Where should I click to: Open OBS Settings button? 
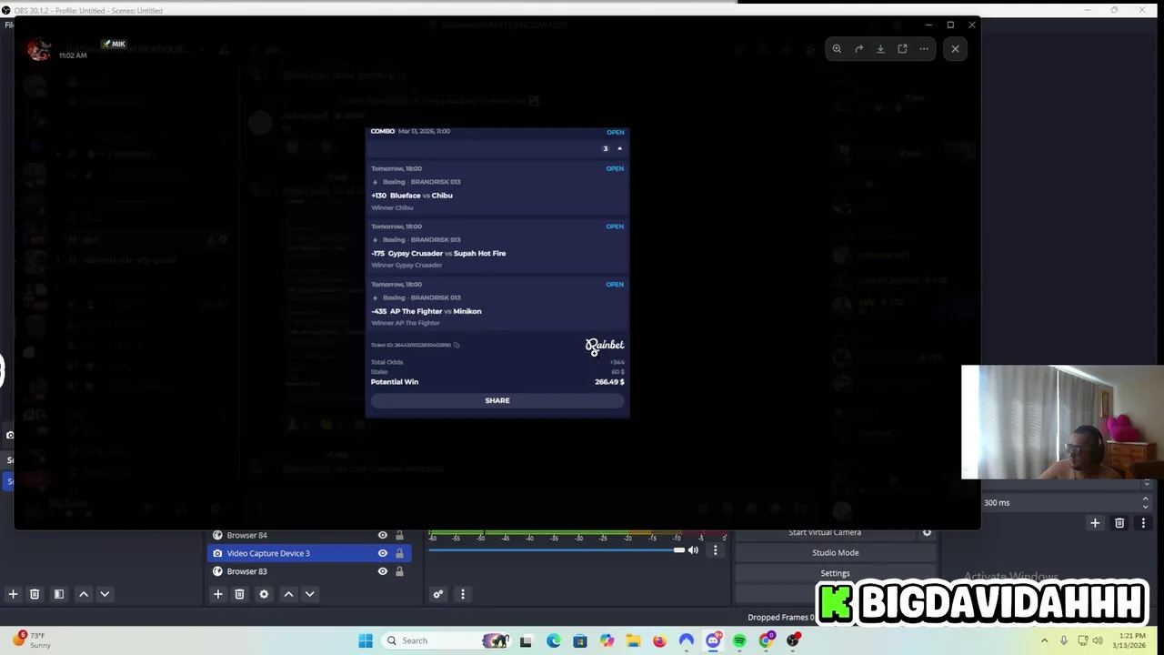tap(835, 573)
